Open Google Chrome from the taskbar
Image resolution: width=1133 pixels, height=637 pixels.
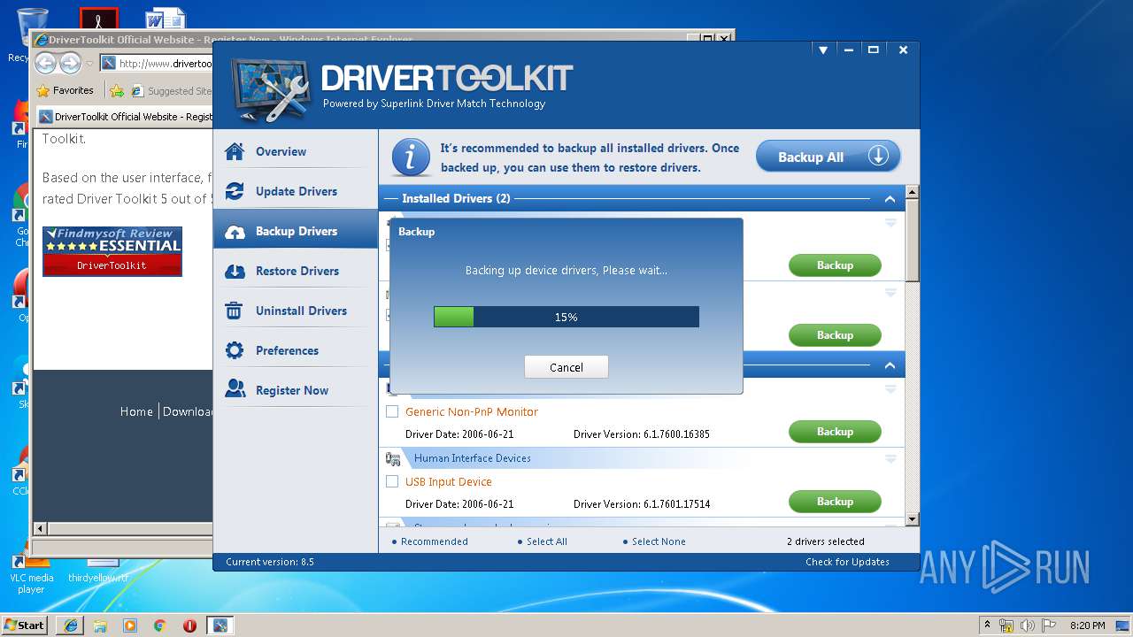[x=159, y=625]
